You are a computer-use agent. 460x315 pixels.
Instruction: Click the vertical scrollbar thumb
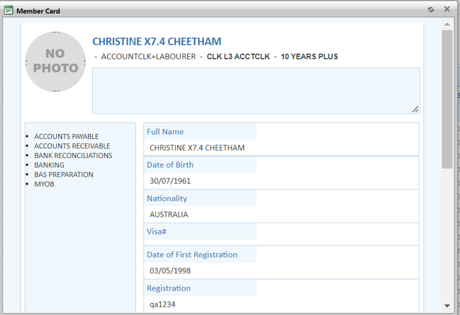(447, 98)
